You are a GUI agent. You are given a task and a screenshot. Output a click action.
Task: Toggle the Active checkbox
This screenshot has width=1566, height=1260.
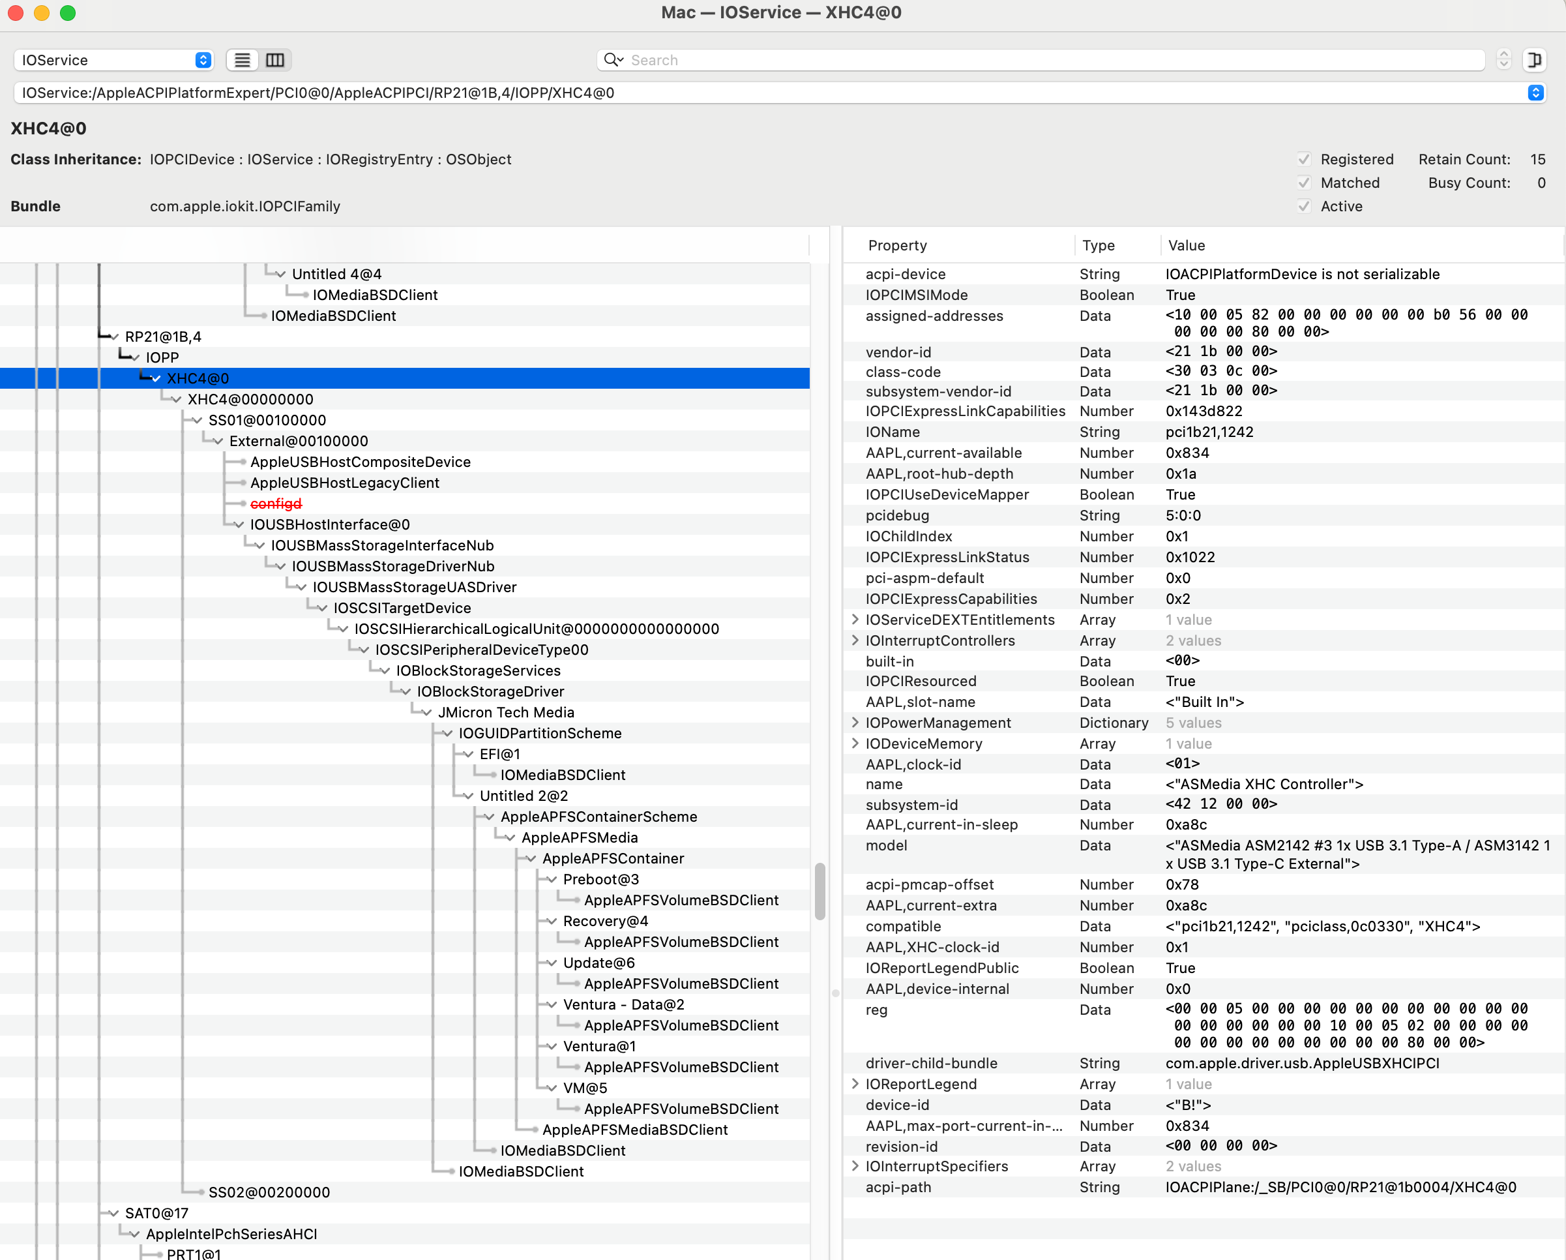(x=1304, y=206)
